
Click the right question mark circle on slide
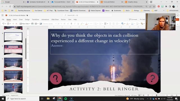pos(152,79)
